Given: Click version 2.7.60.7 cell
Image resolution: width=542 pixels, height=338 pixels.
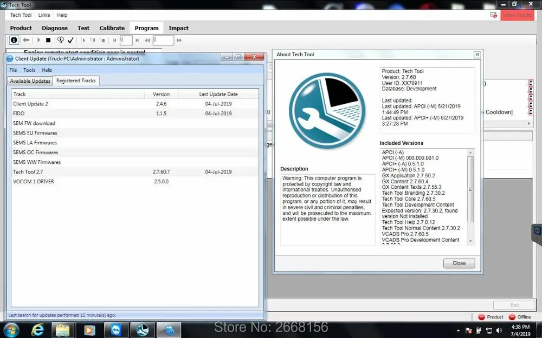Looking at the screenshot, I should point(161,172).
